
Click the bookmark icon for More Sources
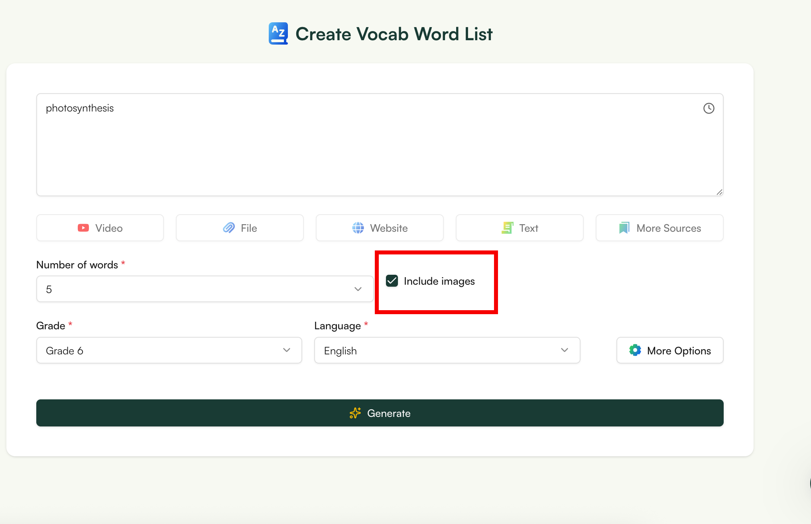pos(624,227)
